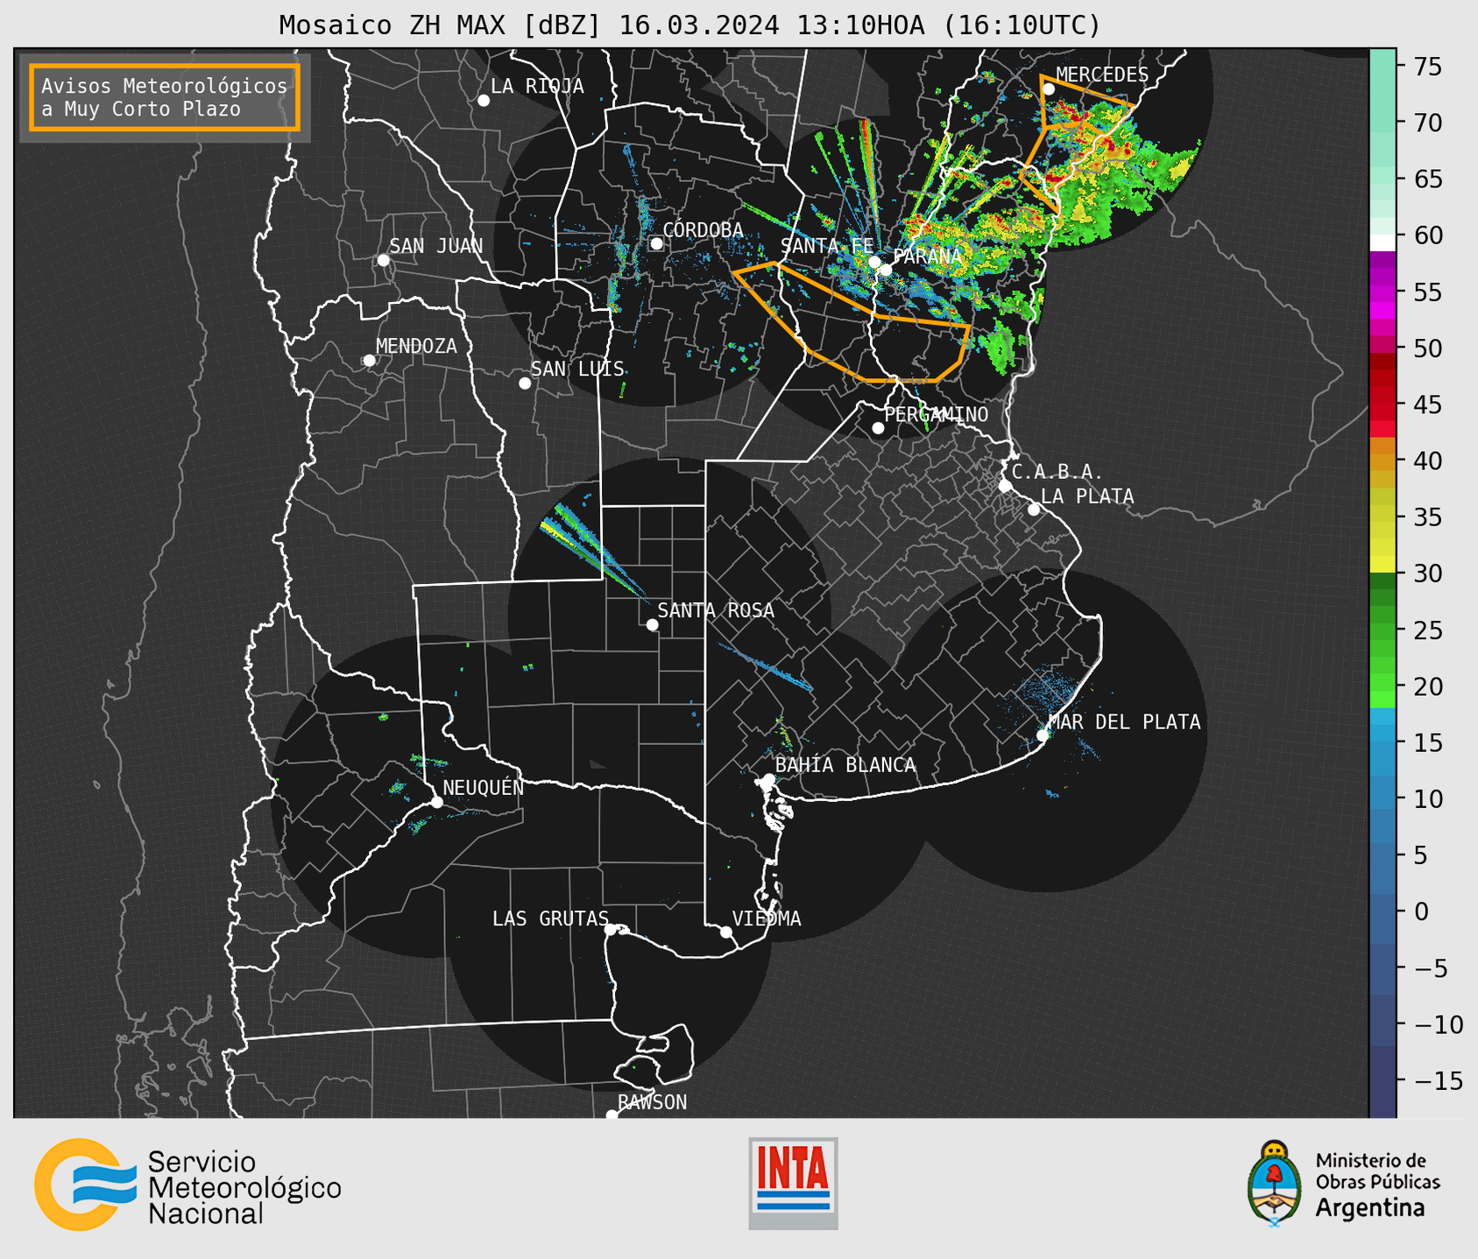Screen dimensions: 1478x1259
Task: Click the MAR DEL PLATA city label
Action: [x=1124, y=721]
